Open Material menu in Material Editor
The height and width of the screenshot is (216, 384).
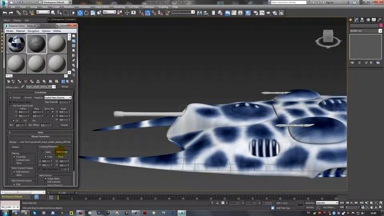(x=20, y=31)
